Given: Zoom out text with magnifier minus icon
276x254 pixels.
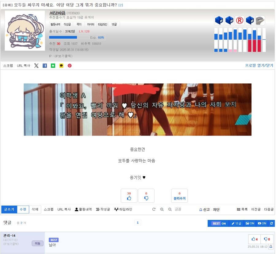Looking at the screenshot, I should 170,209.
